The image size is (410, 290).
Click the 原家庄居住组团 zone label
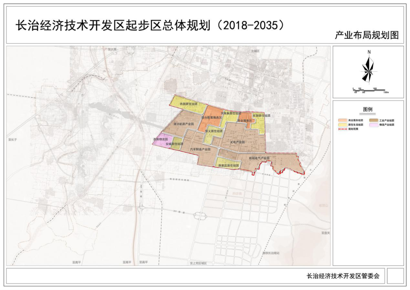[229, 165]
